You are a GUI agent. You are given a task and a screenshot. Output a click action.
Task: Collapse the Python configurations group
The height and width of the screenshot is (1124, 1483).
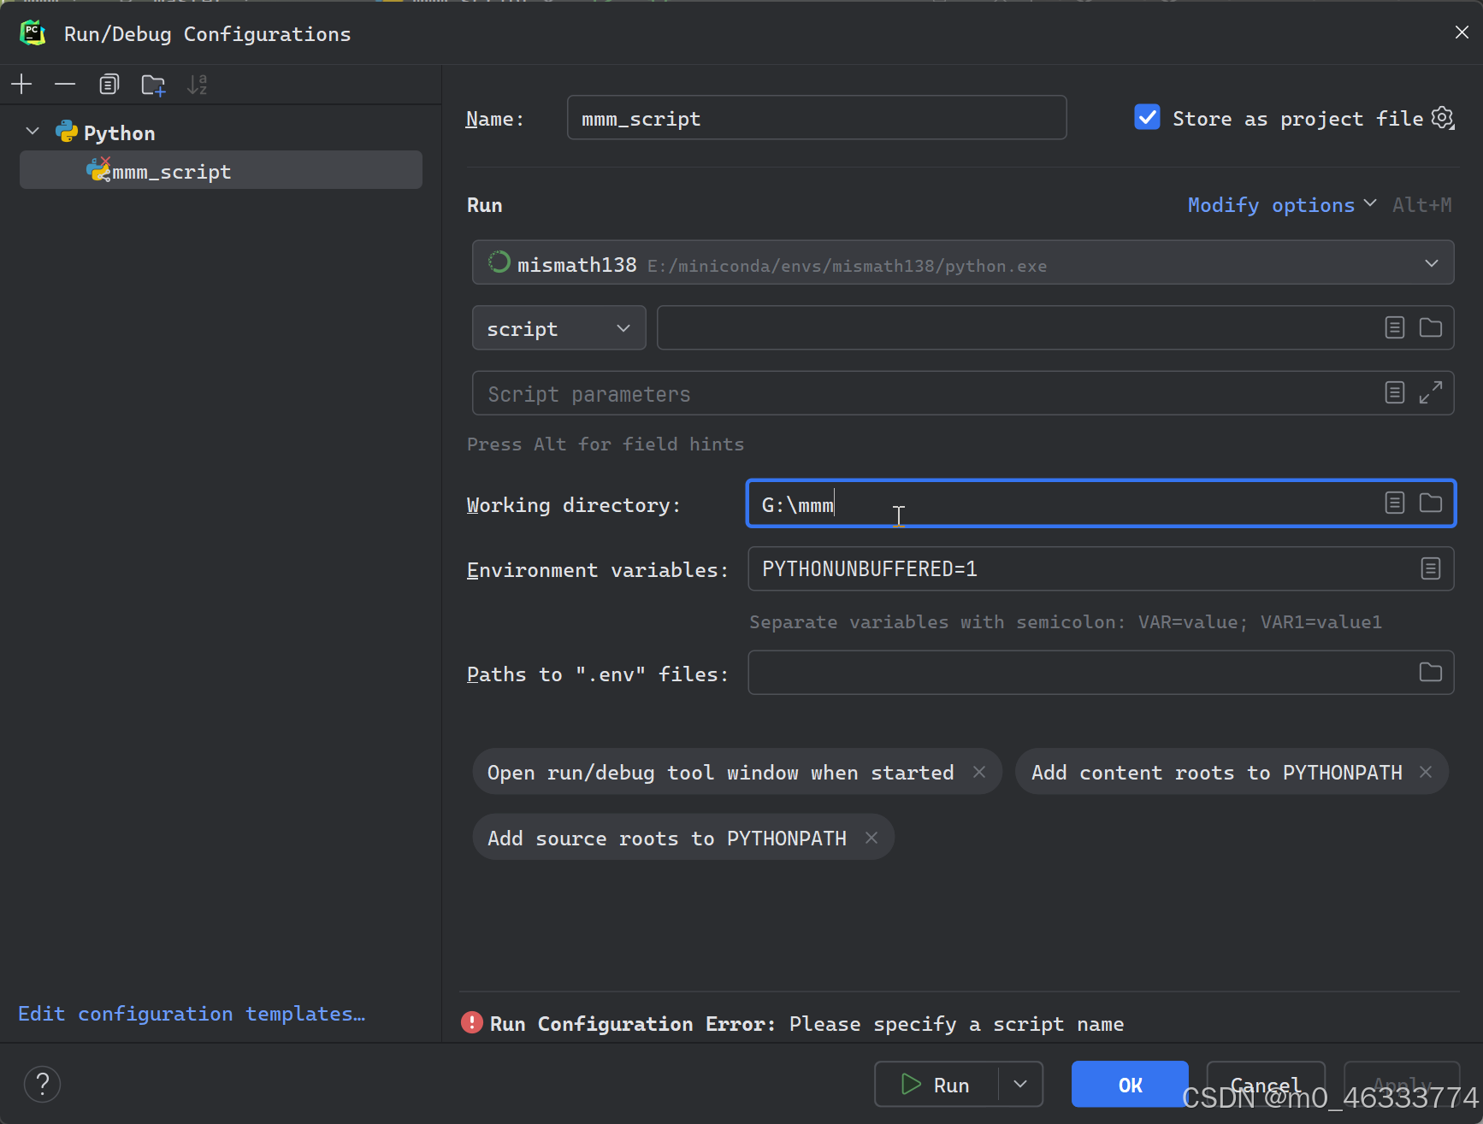pos(32,132)
